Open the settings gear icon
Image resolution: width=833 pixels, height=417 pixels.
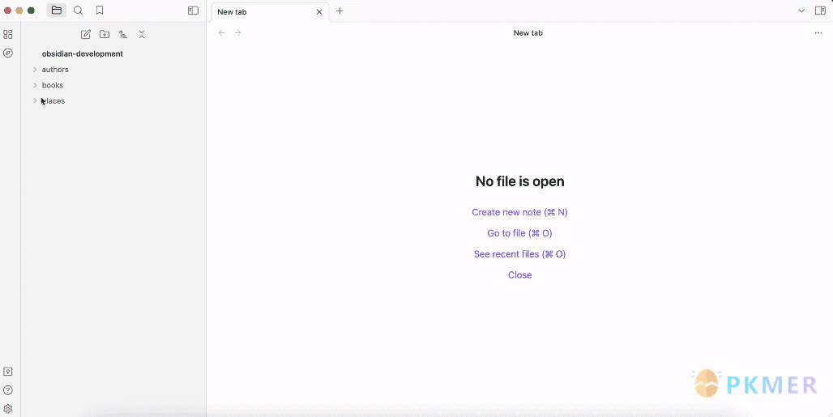pyautogui.click(x=8, y=409)
